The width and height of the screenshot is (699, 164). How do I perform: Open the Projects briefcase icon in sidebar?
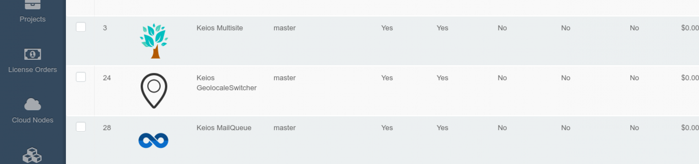click(32, 4)
